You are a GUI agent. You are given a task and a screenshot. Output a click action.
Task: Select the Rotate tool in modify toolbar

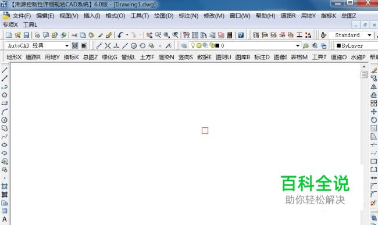coord(374,120)
